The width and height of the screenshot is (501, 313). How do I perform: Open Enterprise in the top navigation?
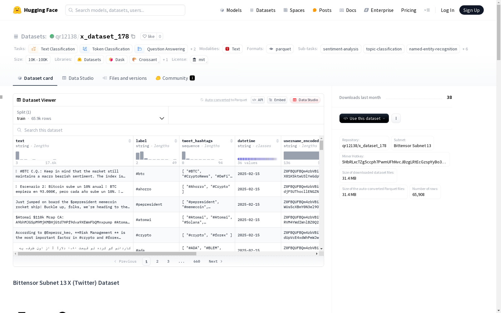pyautogui.click(x=379, y=10)
